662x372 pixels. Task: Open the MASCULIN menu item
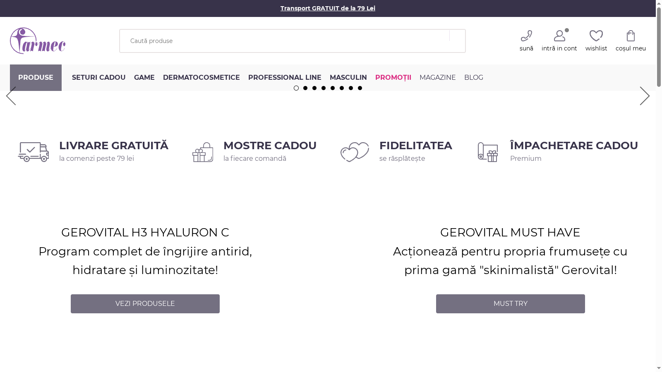tap(348, 78)
